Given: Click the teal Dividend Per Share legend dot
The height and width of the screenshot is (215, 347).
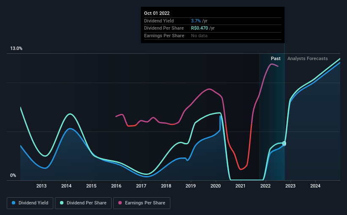Looking at the screenshot, I should tap(62, 203).
